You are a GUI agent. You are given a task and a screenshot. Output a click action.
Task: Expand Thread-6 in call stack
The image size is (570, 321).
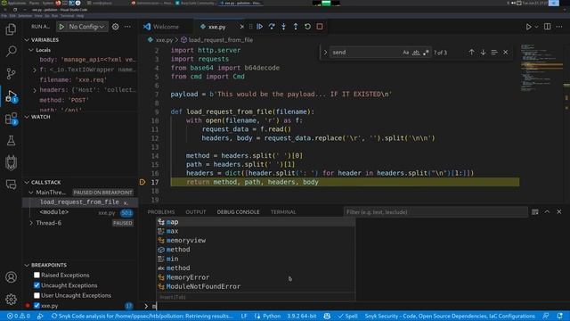pos(31,223)
